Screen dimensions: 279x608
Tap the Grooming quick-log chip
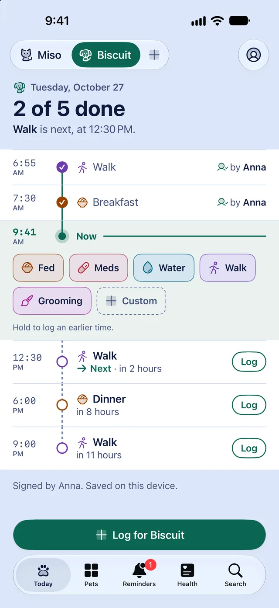coord(52,301)
